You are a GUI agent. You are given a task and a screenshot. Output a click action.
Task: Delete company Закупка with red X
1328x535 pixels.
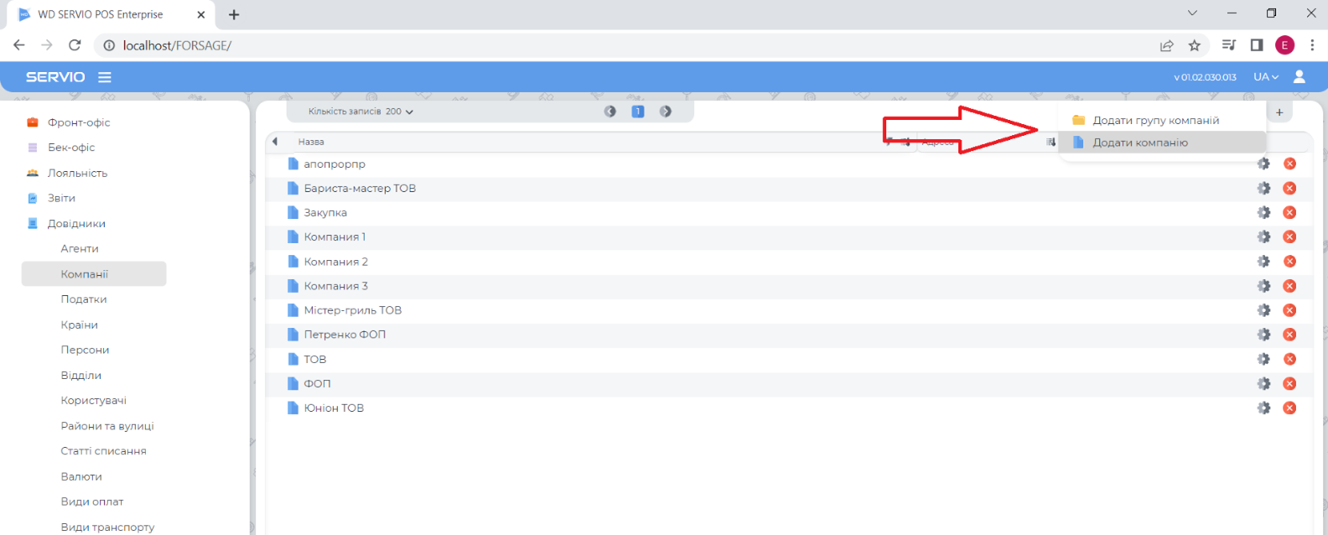tap(1289, 213)
